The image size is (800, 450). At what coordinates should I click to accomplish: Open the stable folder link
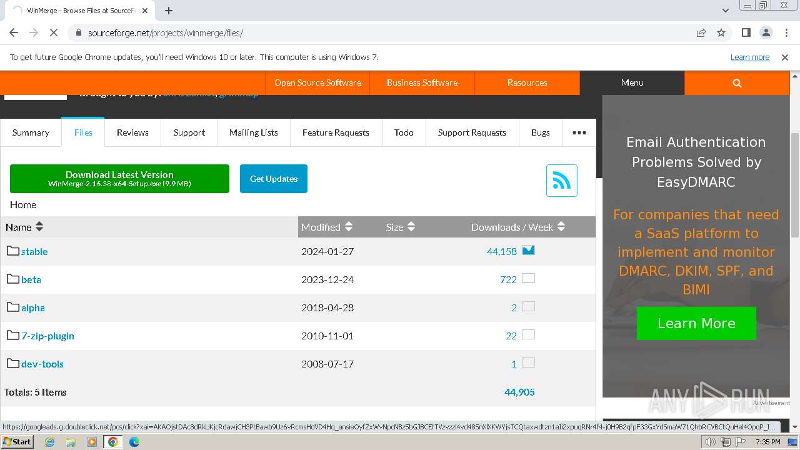(x=34, y=251)
